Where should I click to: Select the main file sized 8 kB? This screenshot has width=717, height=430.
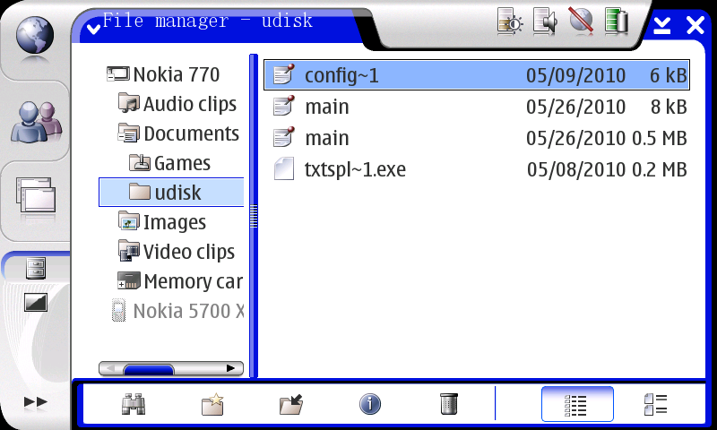[x=326, y=107]
